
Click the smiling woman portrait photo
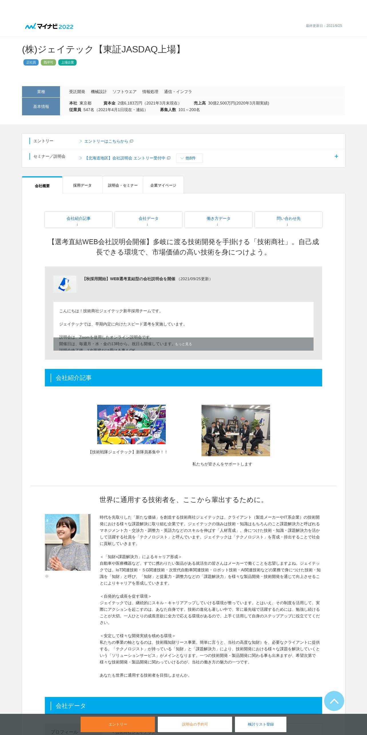[x=68, y=542]
